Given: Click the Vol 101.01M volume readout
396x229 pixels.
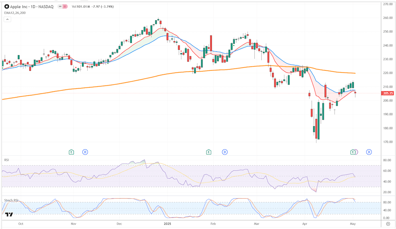Looking at the screenshot, I should tap(81, 6).
